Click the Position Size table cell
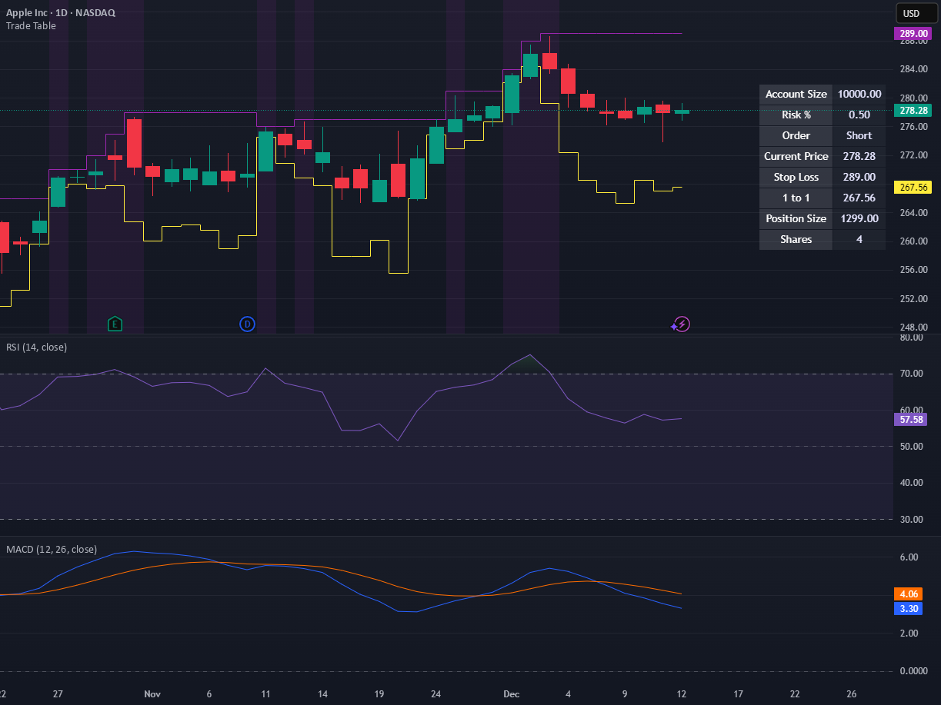 coord(796,218)
